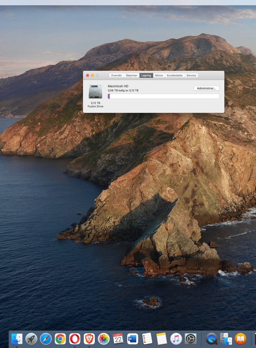Click the Administrer... button

click(206, 88)
